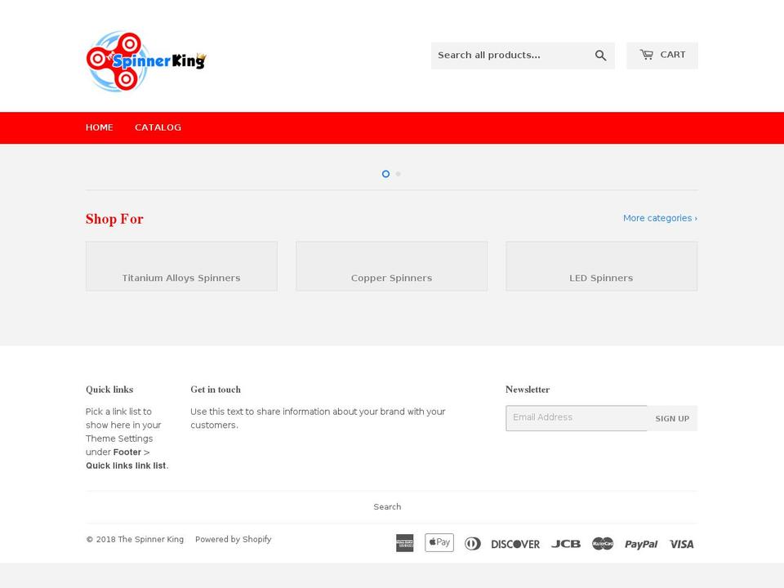Open LED Spinners category

point(602,266)
